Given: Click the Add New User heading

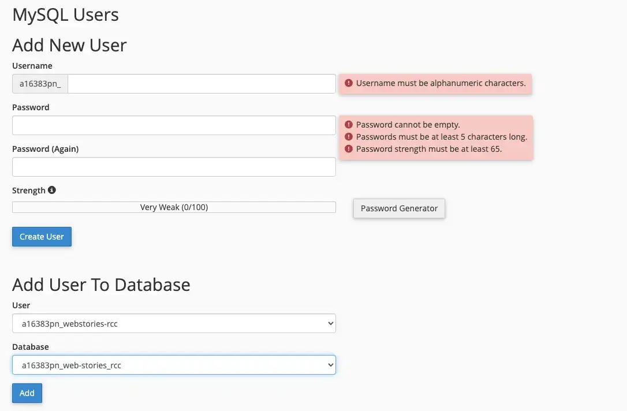Looking at the screenshot, I should coord(69,44).
